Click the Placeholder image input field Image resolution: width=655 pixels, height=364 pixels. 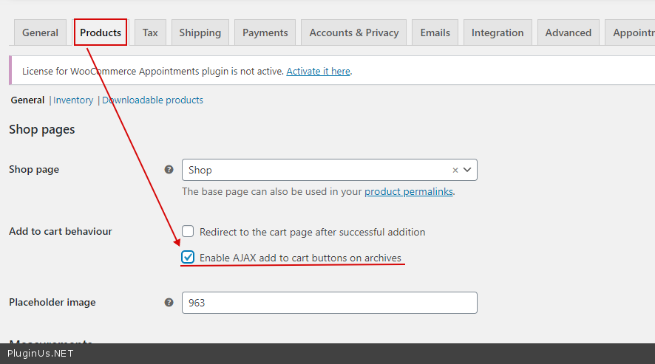coord(329,303)
